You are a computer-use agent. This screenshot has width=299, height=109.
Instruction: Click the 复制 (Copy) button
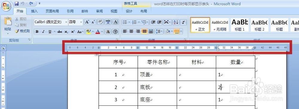pyautogui.click(x=21, y=25)
